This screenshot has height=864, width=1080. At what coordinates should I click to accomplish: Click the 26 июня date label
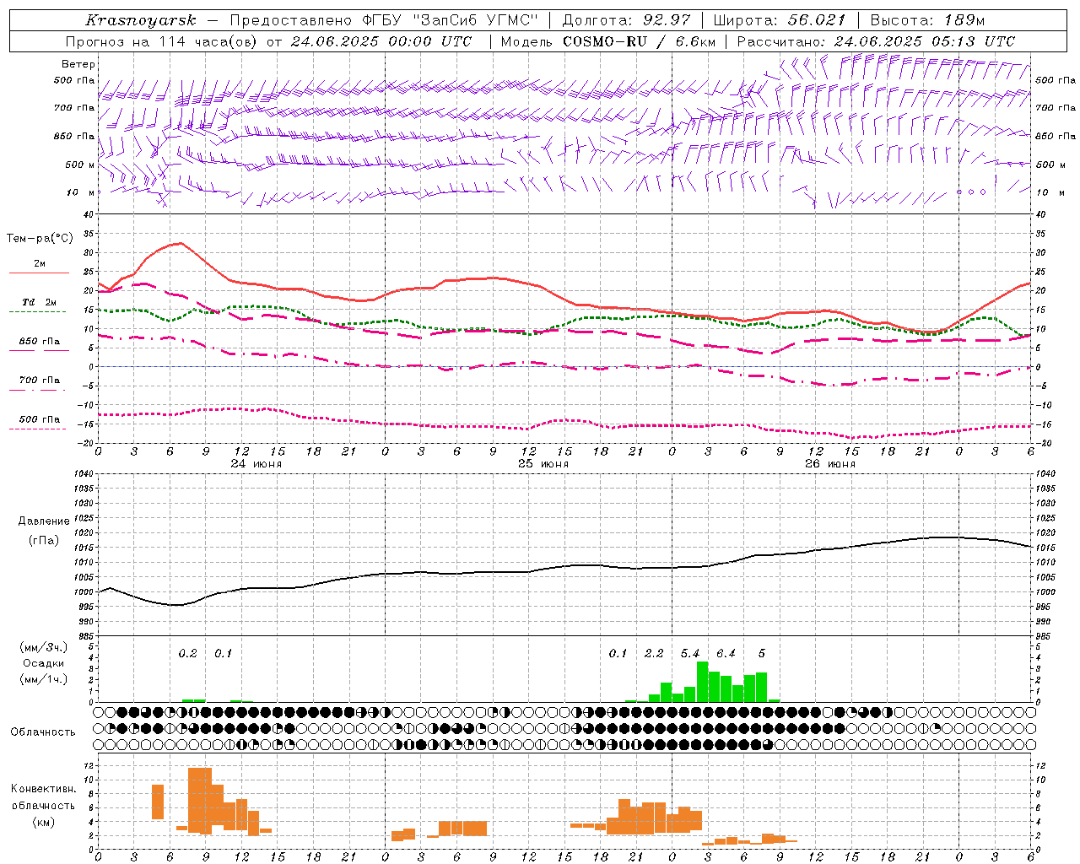pos(830,464)
